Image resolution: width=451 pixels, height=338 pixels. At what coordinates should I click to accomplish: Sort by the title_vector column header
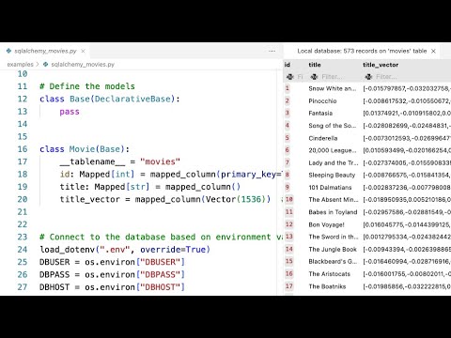381,65
